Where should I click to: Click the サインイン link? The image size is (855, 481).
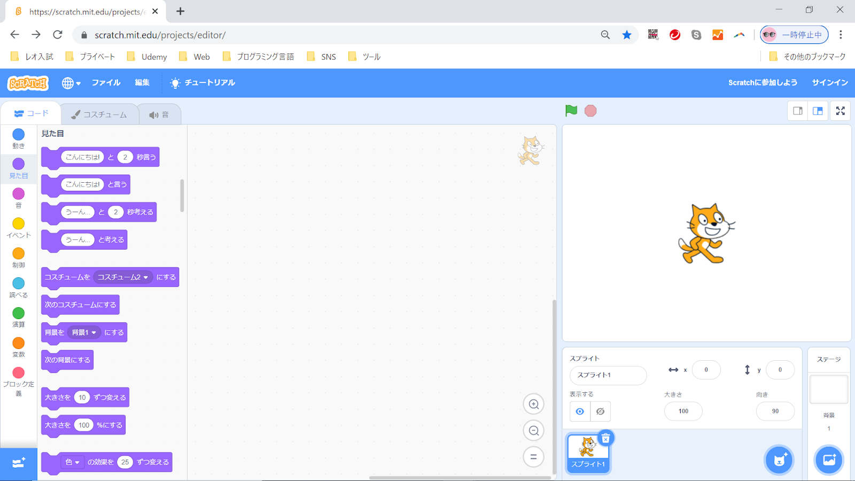click(830, 82)
